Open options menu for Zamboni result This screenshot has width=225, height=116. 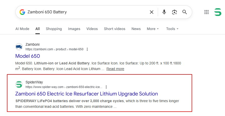tap(87, 49)
